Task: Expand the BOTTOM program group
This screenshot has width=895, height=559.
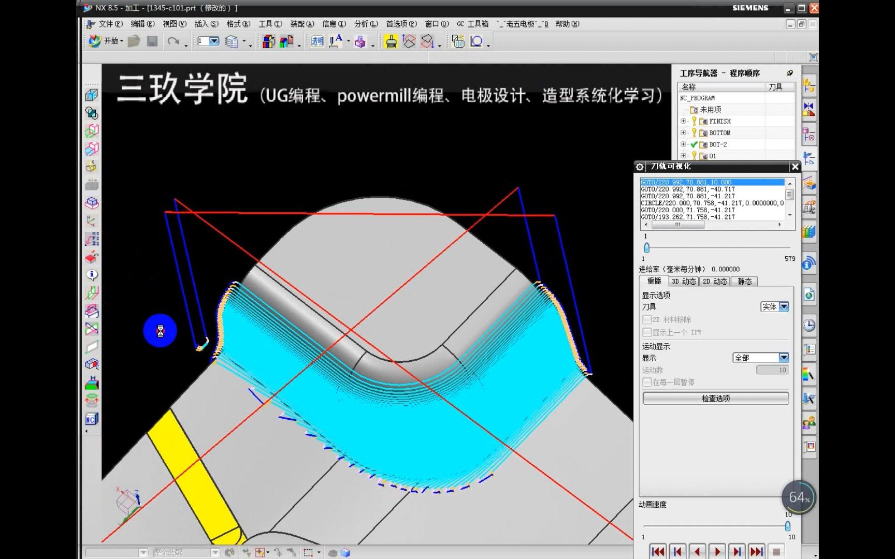Action: [683, 133]
